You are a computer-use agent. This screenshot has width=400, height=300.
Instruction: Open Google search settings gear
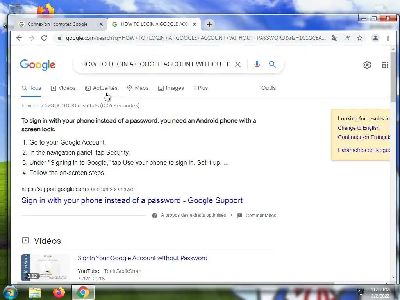(367, 65)
